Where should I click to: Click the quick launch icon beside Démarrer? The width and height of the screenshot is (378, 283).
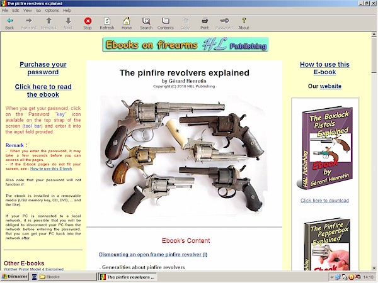click(34, 277)
